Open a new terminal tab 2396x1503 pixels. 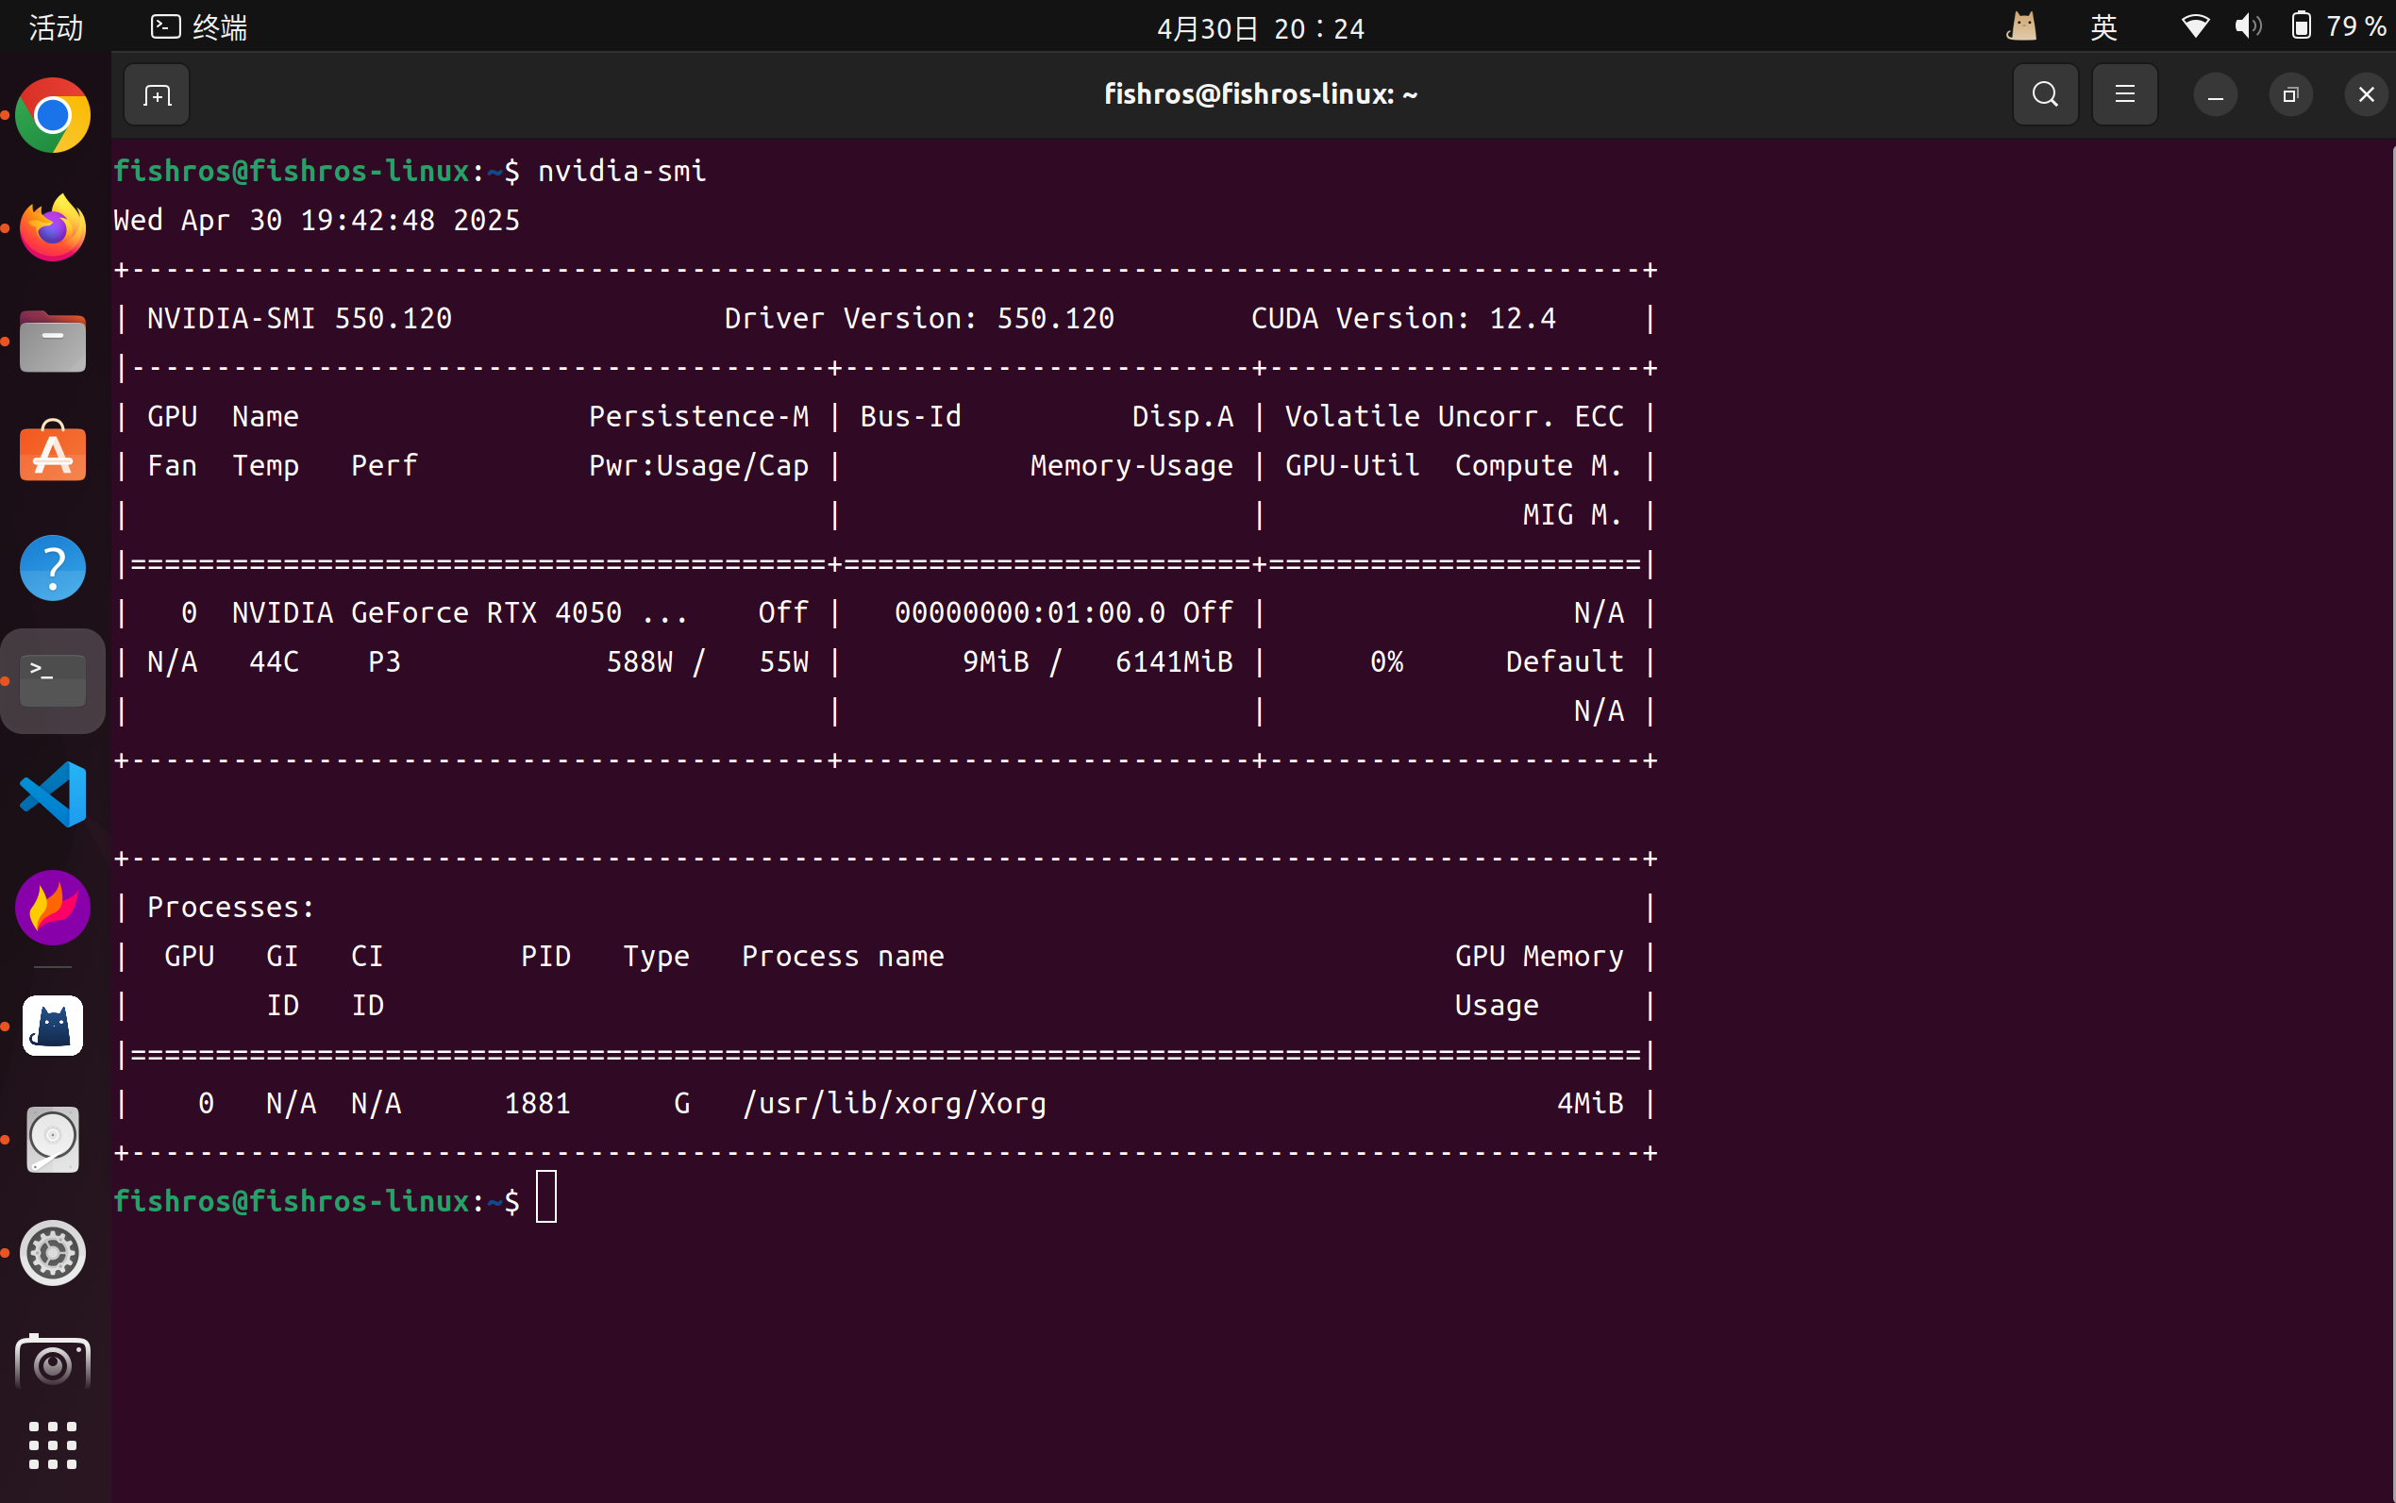tap(157, 95)
